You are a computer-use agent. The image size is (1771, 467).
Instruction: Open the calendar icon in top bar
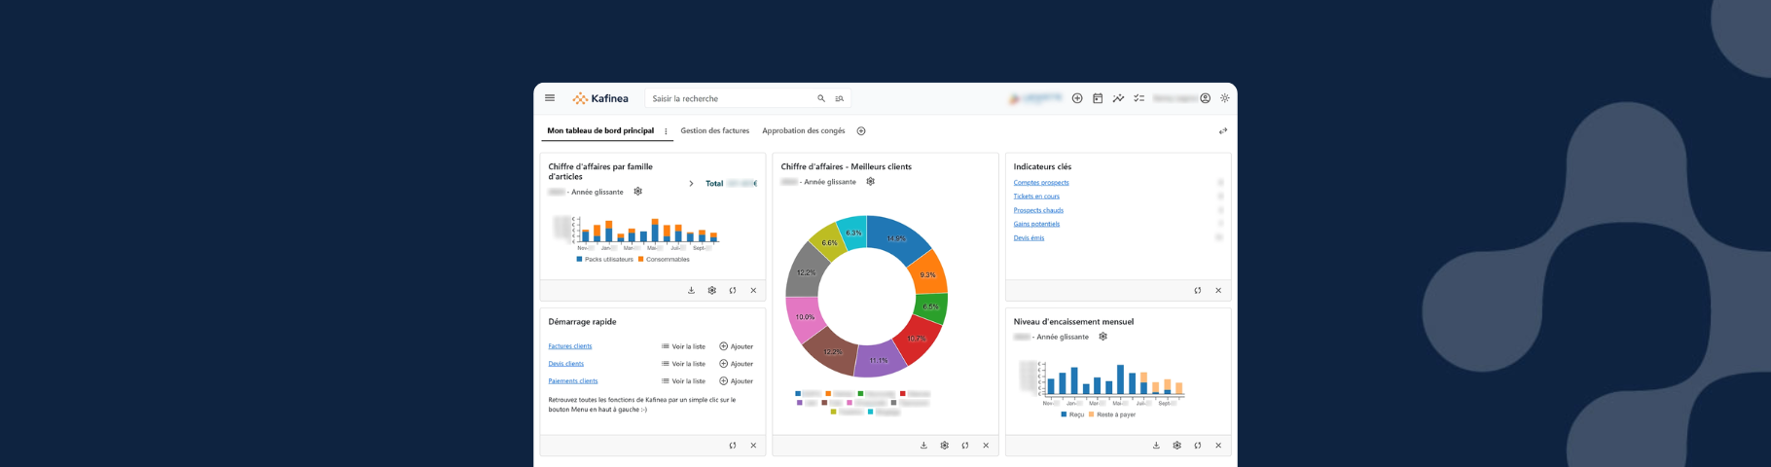[x=1098, y=98]
